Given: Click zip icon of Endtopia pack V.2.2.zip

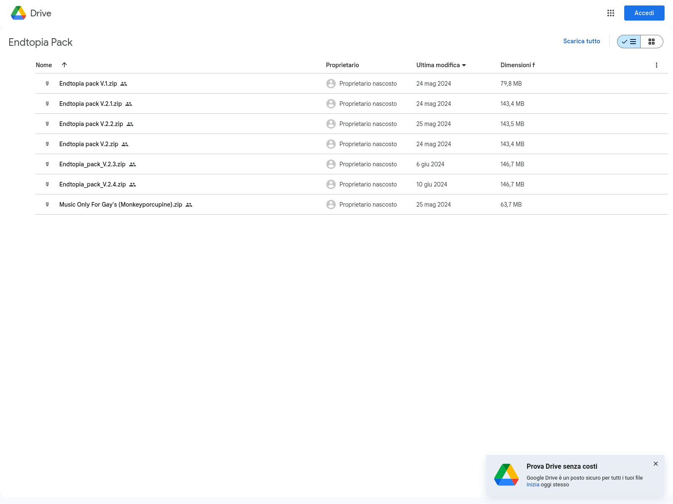Looking at the screenshot, I should 48,124.
